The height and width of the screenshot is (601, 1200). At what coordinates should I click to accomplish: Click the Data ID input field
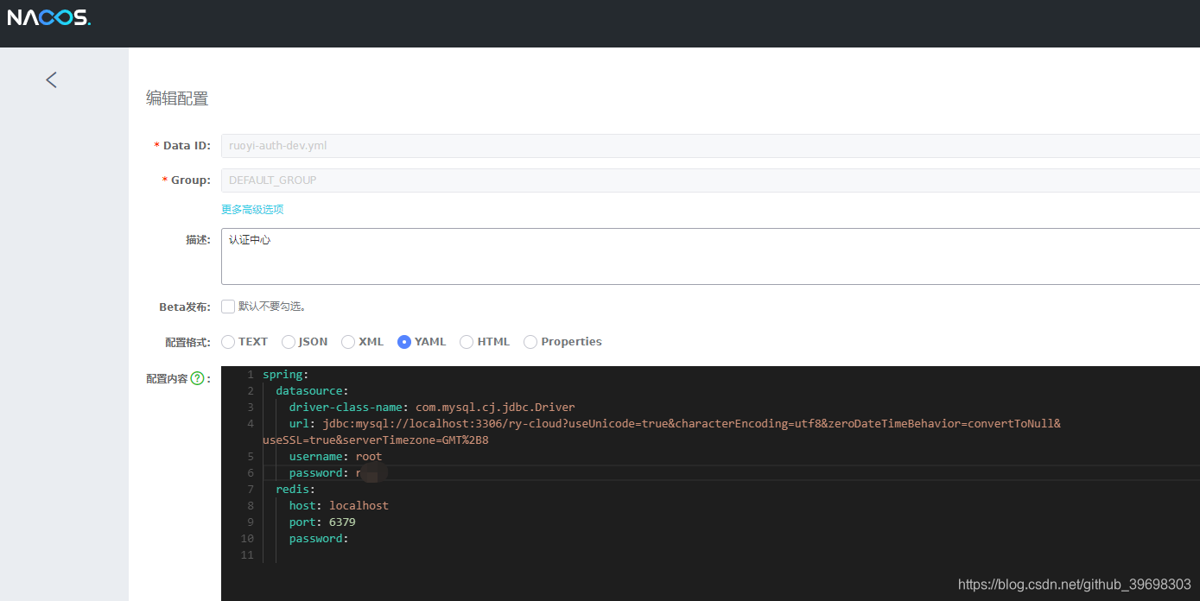click(x=710, y=146)
